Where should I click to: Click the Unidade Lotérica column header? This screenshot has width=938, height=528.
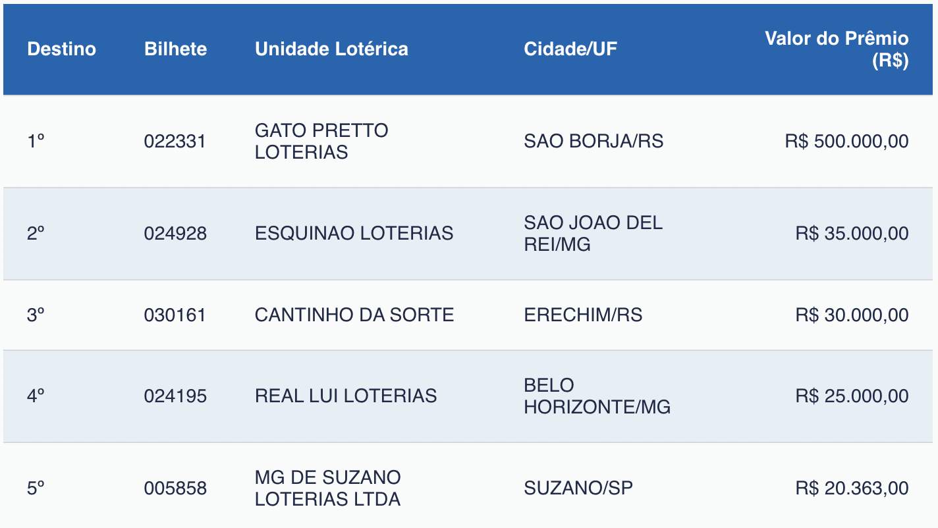click(x=331, y=49)
